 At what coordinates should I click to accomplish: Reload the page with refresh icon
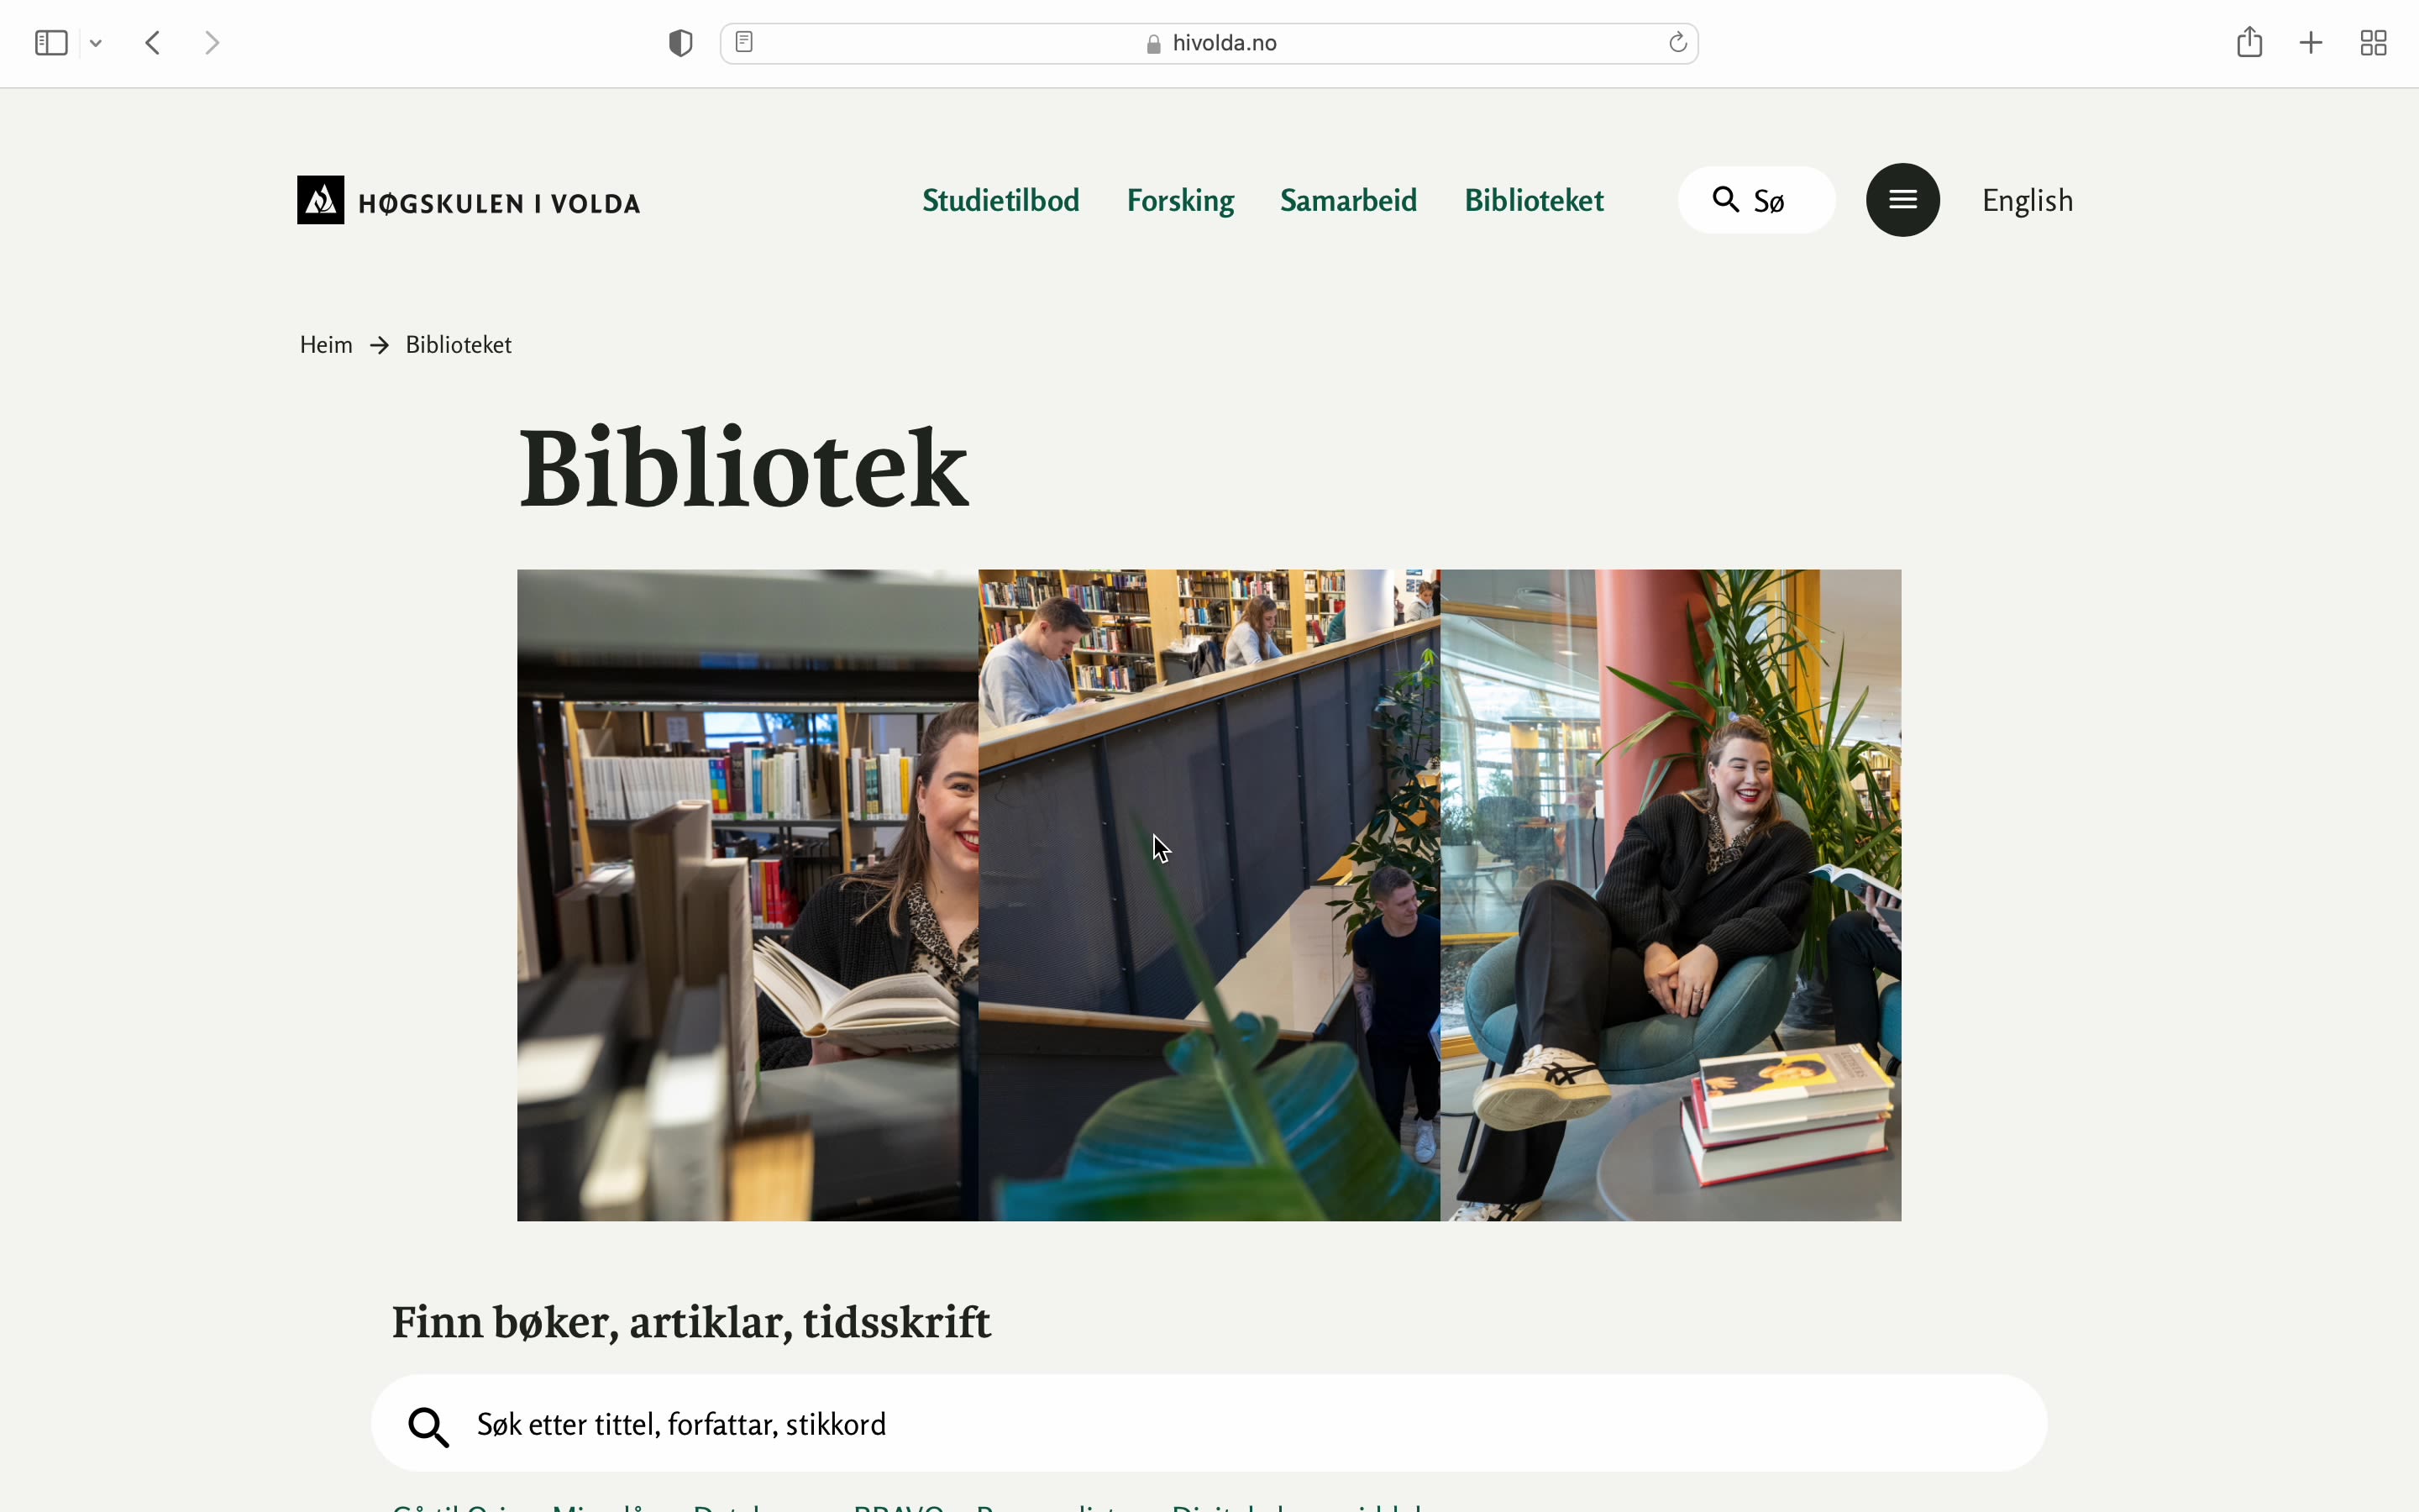1677,43
